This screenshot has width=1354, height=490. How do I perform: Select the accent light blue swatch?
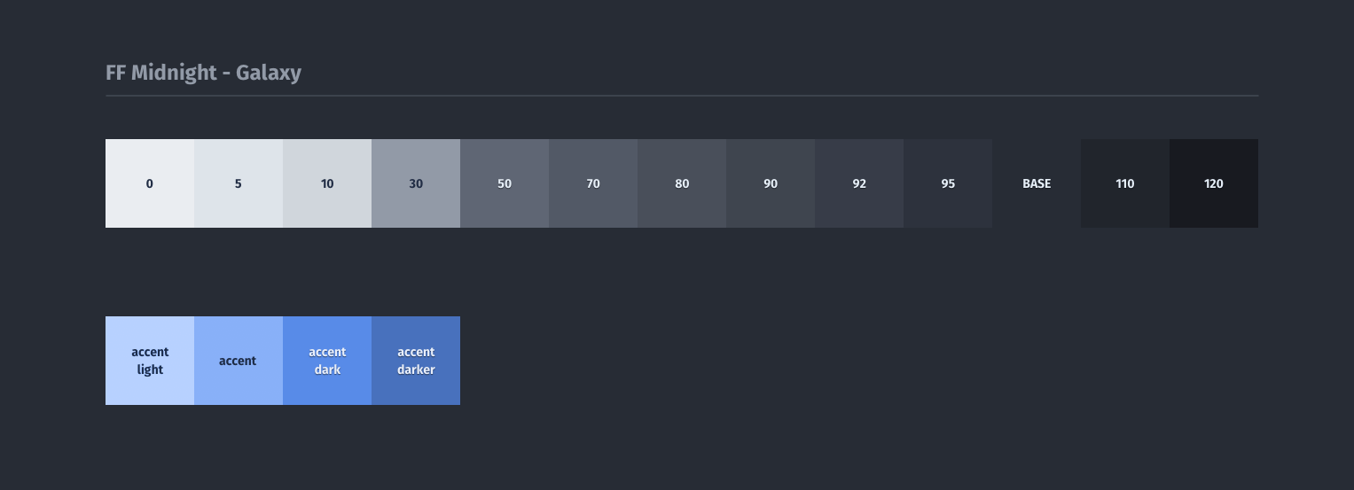(150, 361)
